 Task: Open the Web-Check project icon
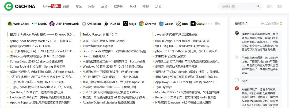coord(10,24)
